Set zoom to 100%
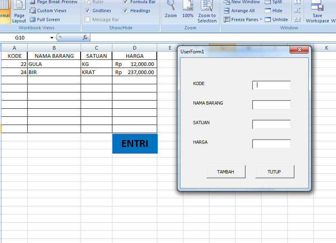Screen dimensions: 336x243 pos(188,10)
